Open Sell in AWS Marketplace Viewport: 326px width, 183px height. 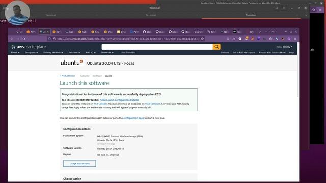[244, 52]
